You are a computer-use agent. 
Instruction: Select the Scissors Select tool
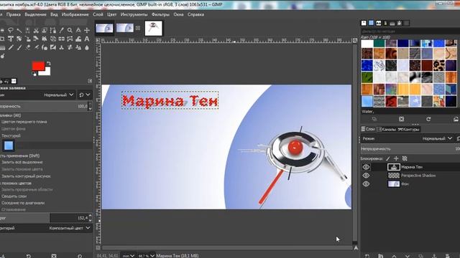tap(36, 30)
